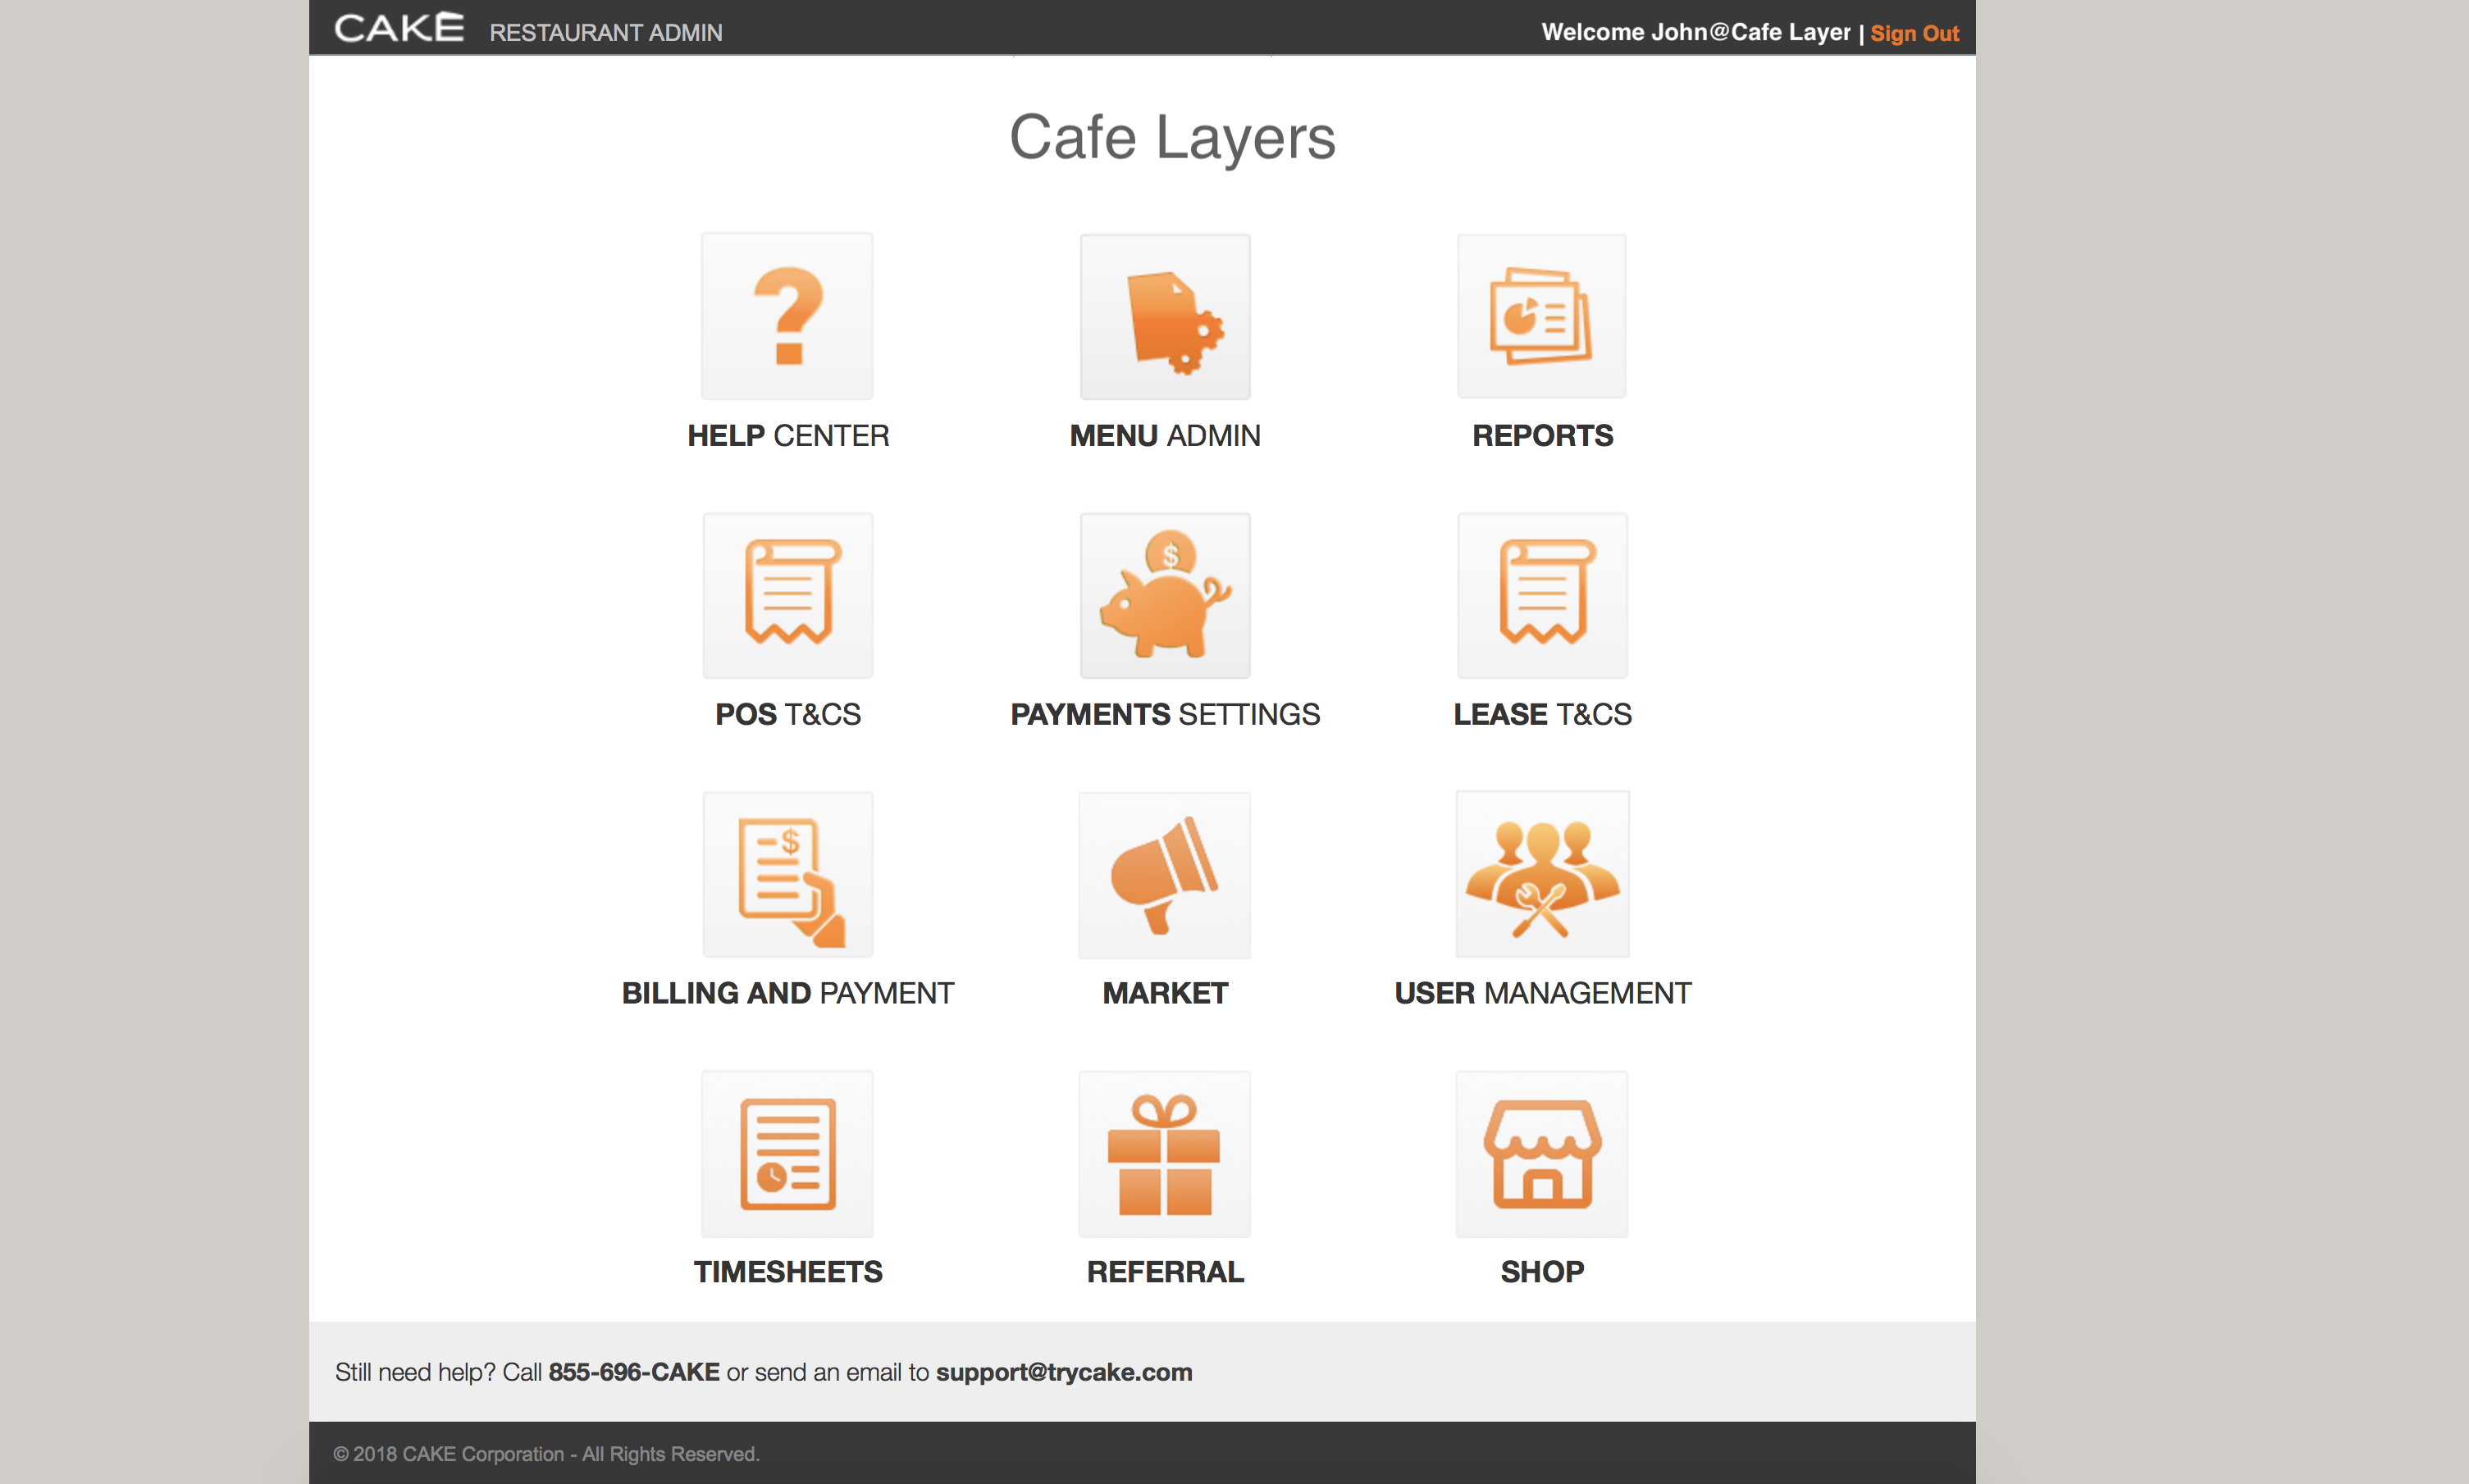
Task: Open the Reports chart icon
Action: (x=1541, y=316)
